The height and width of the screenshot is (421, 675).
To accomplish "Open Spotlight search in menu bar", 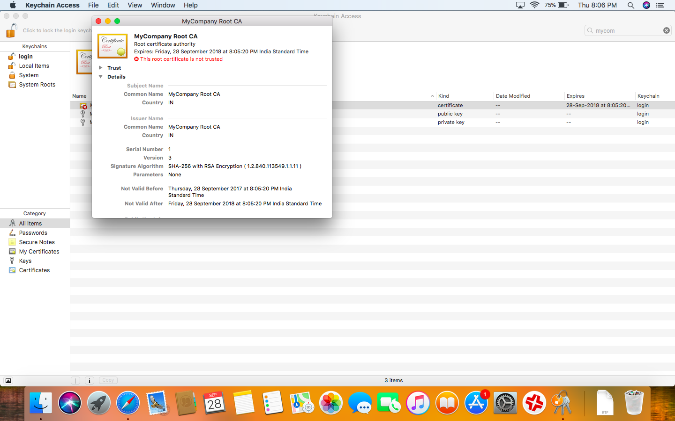I will (631, 5).
